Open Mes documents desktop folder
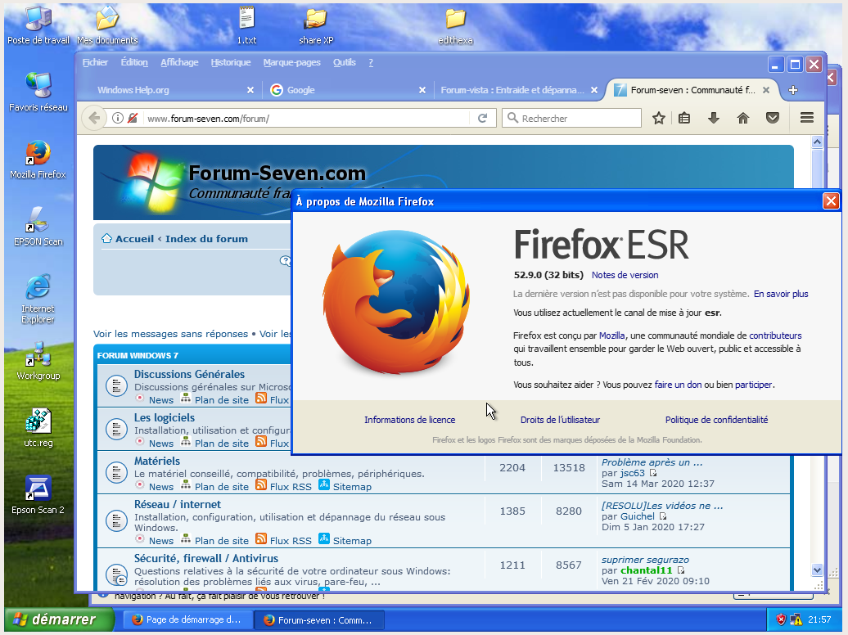The width and height of the screenshot is (848, 635). click(x=107, y=25)
